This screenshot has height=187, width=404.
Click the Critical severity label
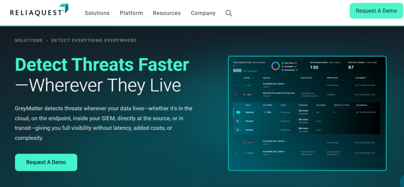250,143
